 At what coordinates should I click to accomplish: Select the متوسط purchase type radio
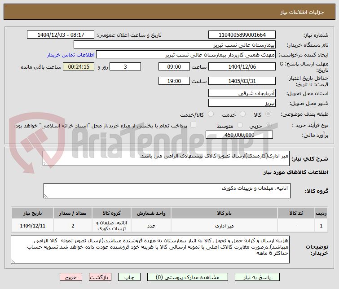pyautogui.click(x=240, y=125)
